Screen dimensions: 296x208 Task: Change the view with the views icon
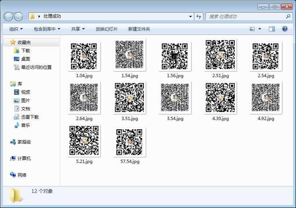pyautogui.click(x=252, y=29)
